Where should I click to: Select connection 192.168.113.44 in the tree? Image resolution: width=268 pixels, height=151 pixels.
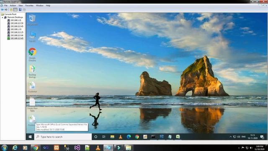coord(17,35)
